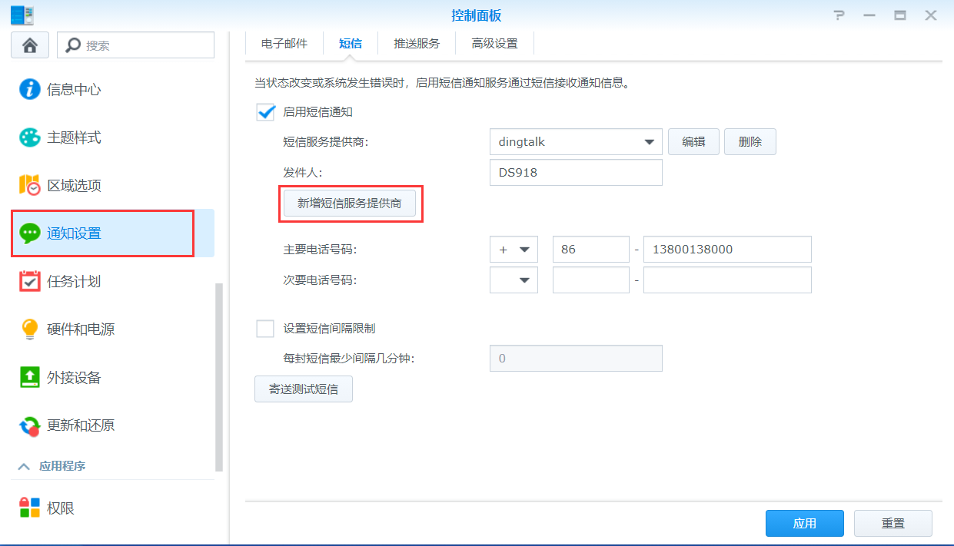
Task: Switch to the 推送服务 tab
Action: (x=416, y=43)
